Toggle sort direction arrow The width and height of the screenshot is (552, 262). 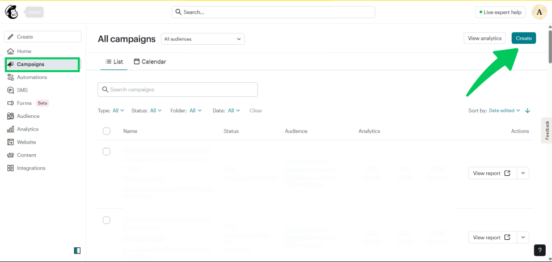(x=528, y=111)
